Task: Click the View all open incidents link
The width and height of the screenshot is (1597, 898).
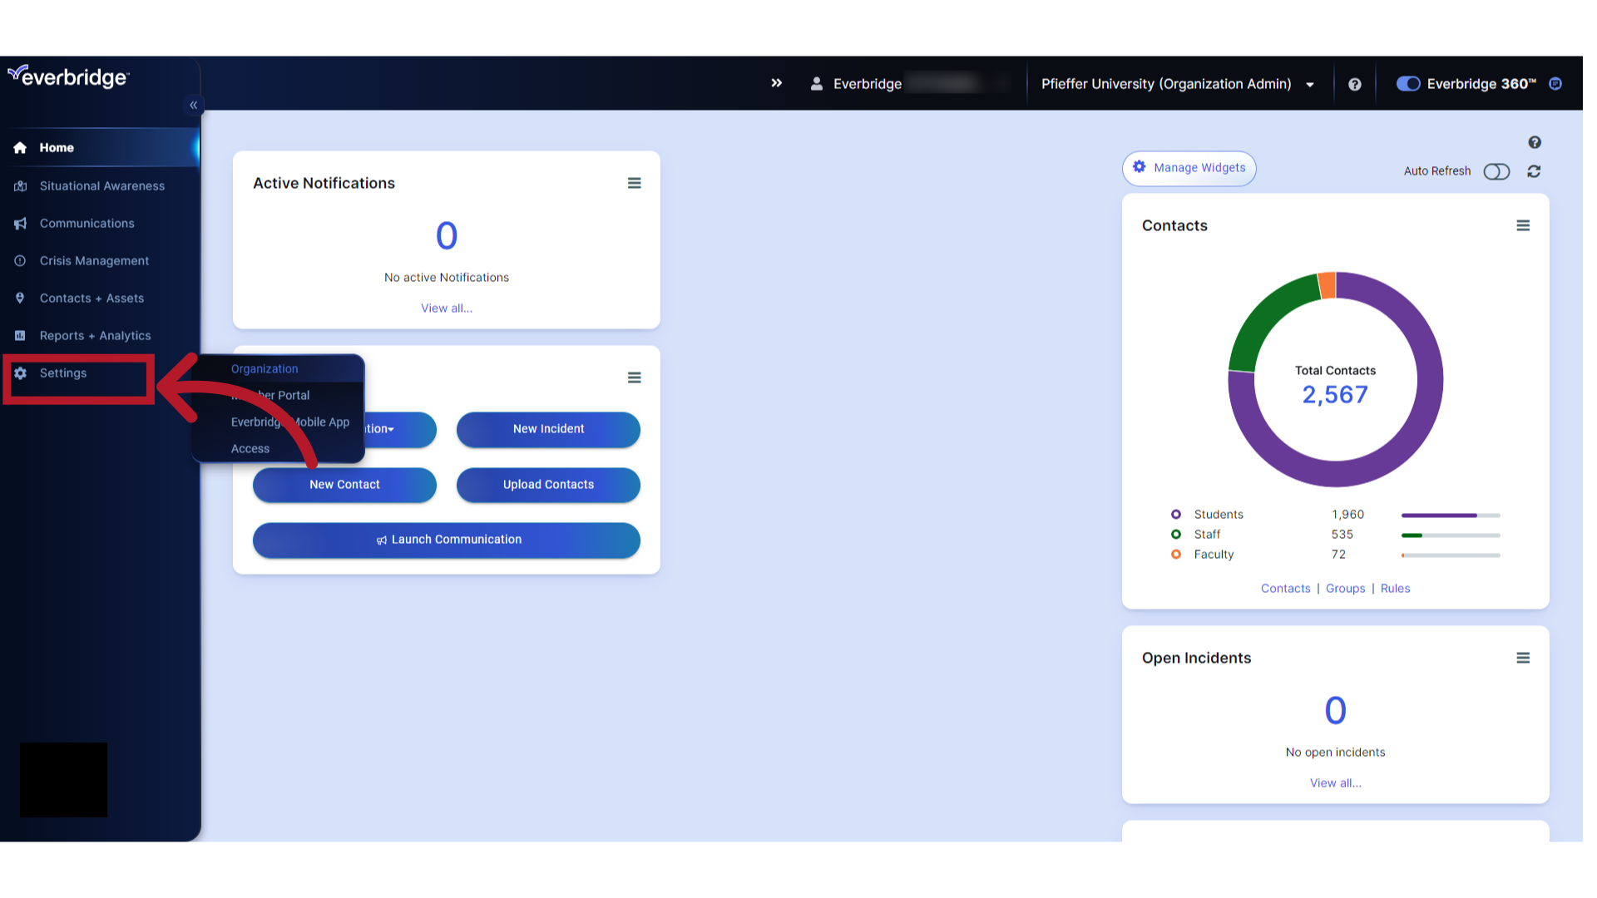Action: [1335, 782]
